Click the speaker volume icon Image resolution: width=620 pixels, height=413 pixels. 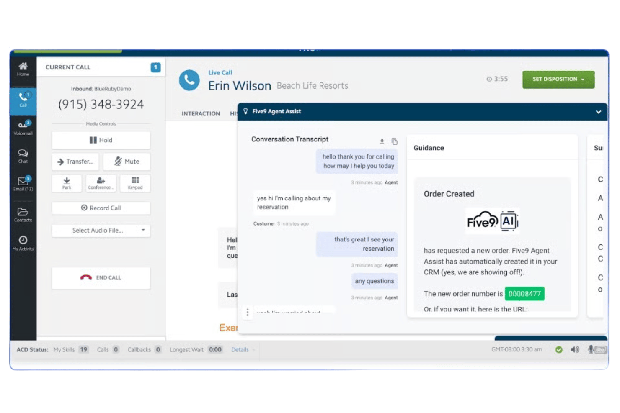575,349
